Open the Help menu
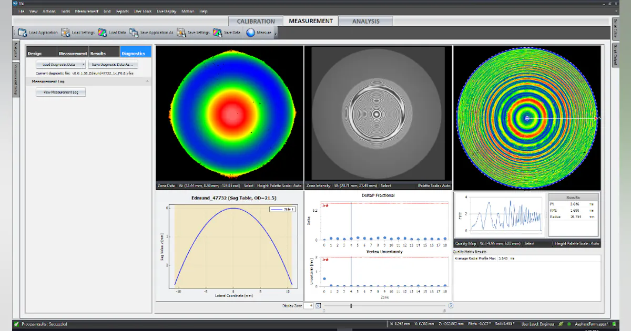Image resolution: width=631 pixels, height=331 pixels. [203, 11]
